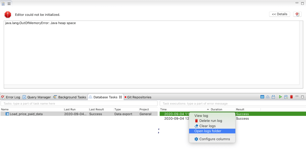
Task: Click the Load_price_paid_data task icon
Action: click(x=7, y=114)
